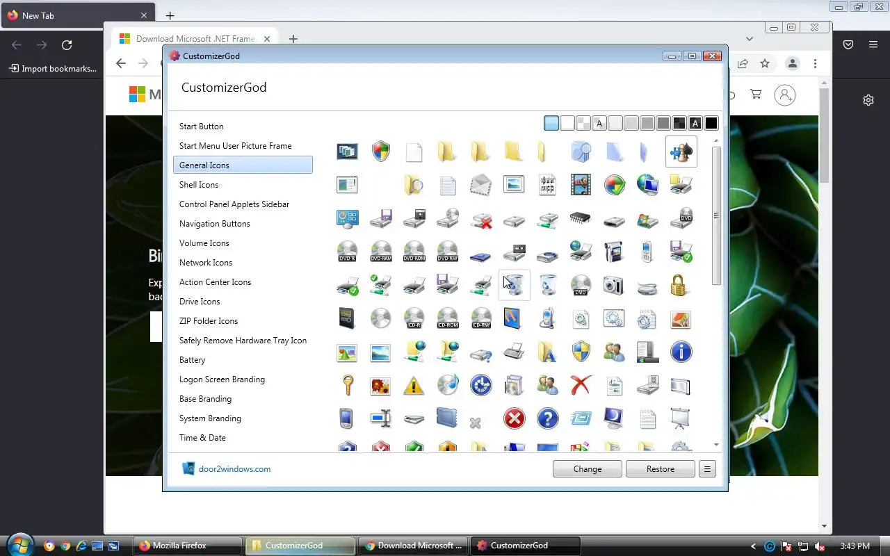Select the blue information circle icon
This screenshot has width=890, height=556.
(681, 352)
